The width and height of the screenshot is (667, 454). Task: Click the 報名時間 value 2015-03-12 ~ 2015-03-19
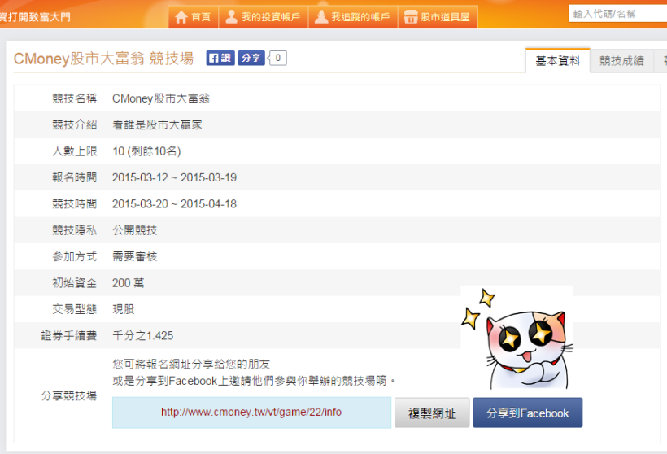(x=174, y=177)
